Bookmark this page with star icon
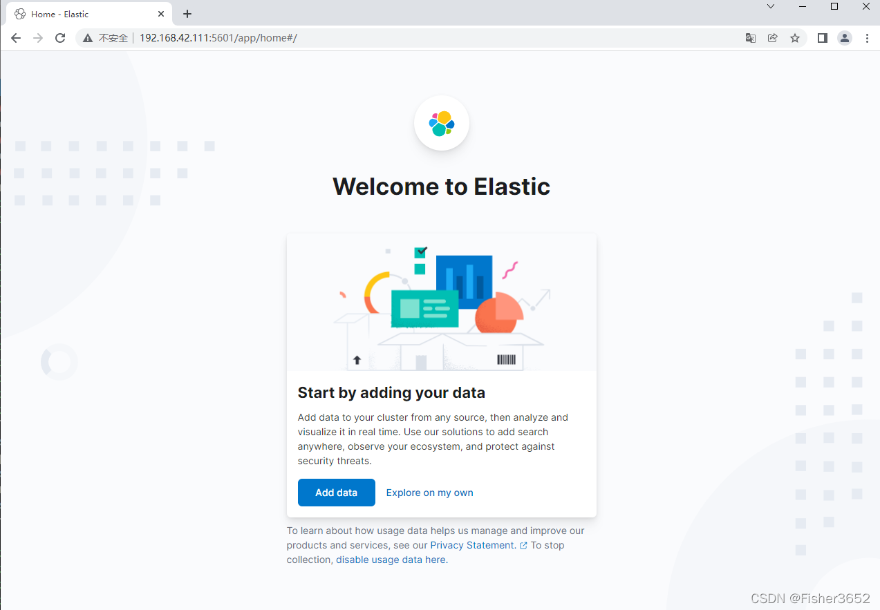 point(795,38)
